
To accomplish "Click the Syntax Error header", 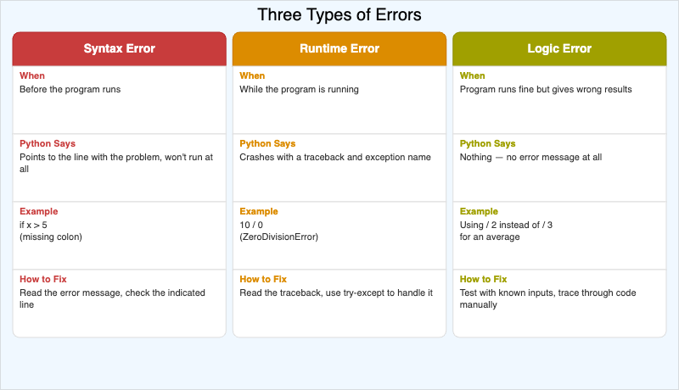I will coord(119,48).
